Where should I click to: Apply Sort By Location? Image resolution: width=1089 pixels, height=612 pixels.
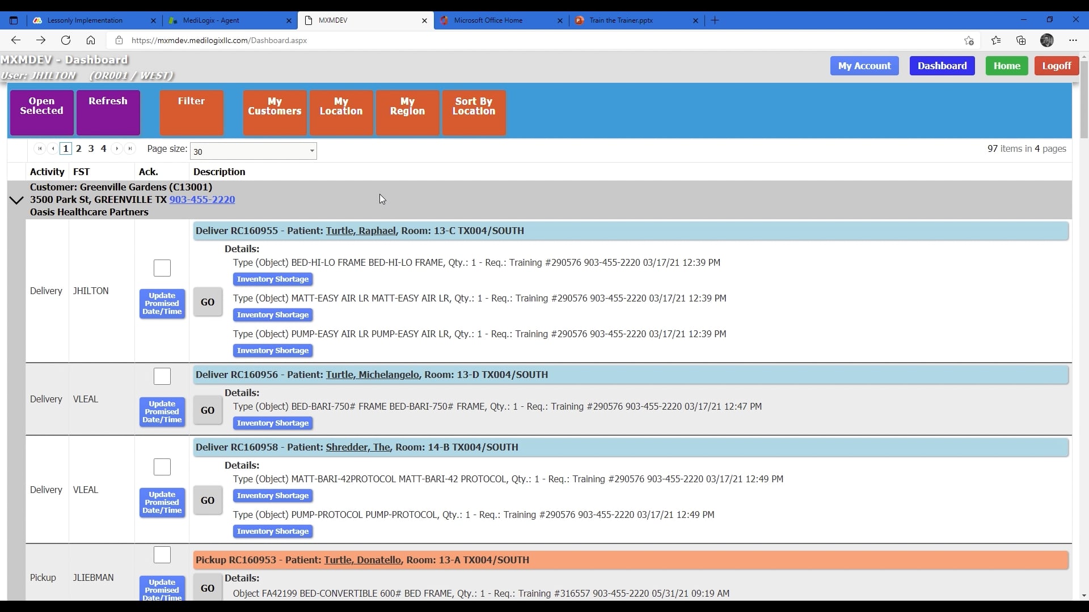[x=474, y=112]
